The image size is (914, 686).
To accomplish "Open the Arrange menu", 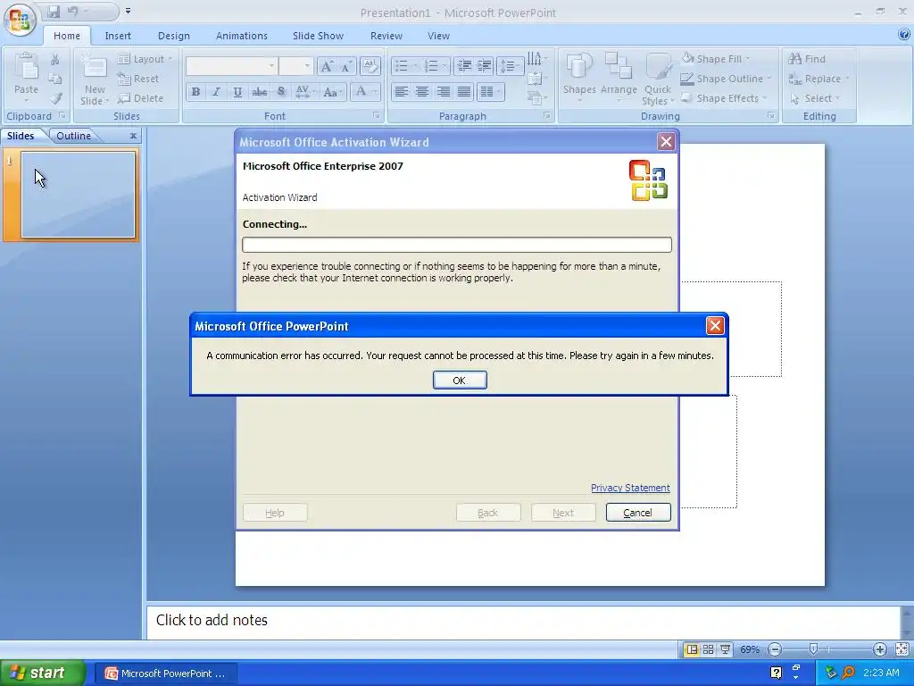I will click(619, 79).
